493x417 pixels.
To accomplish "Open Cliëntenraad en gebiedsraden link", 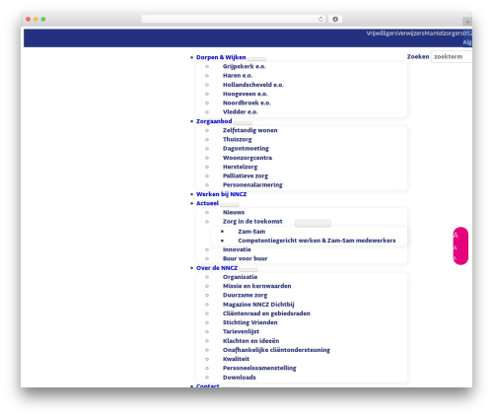I will 266,313.
